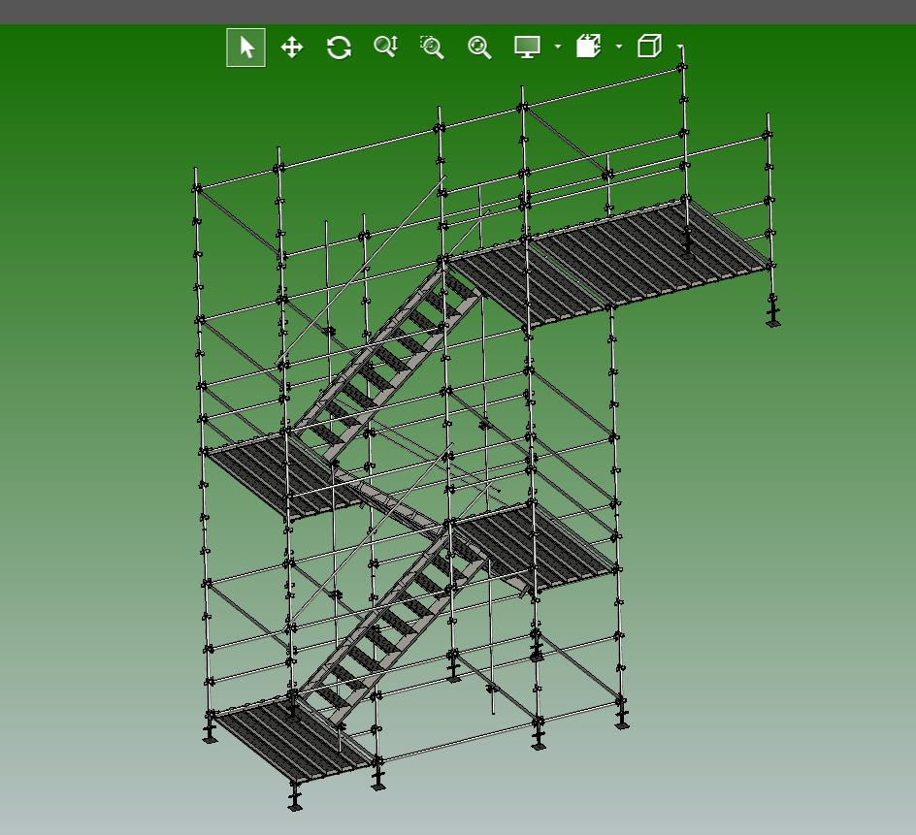Open the display style monitor icon
Viewport: 916px width, 835px height.
527,47
